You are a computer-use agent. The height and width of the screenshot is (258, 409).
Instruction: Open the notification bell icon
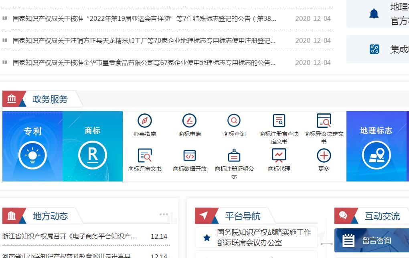tap(374, 13)
